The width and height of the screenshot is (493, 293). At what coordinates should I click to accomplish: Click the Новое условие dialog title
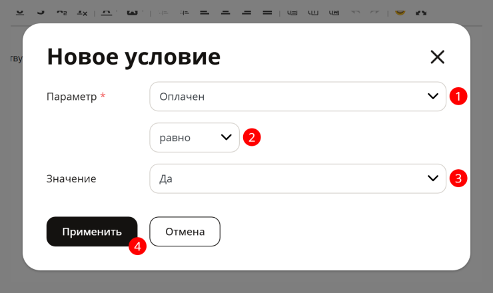pos(134,57)
